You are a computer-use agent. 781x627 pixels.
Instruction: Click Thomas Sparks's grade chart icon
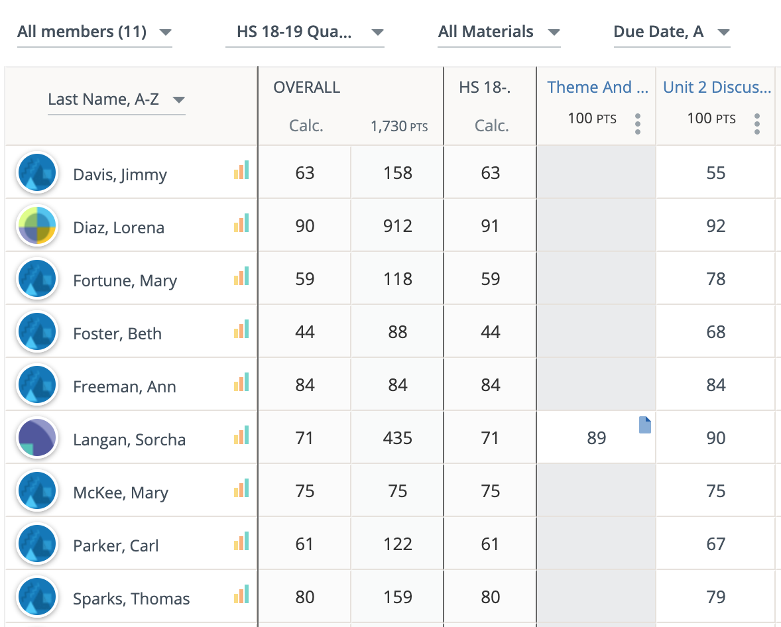pos(241,595)
